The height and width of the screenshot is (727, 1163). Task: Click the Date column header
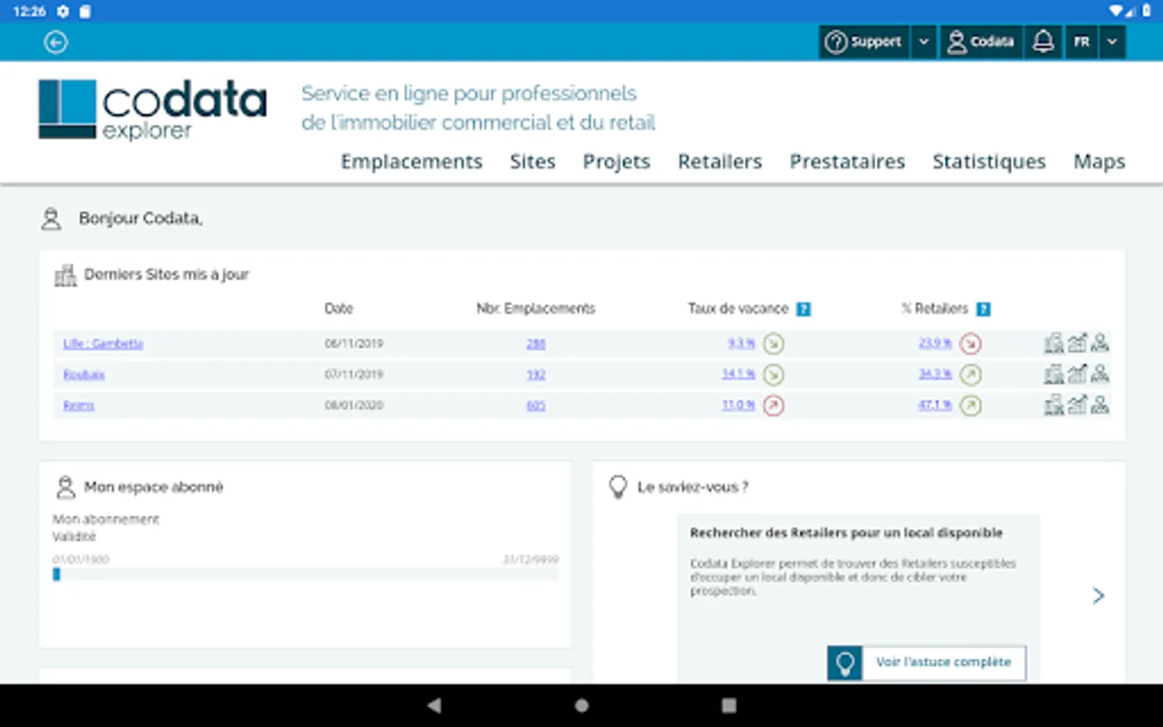point(338,309)
